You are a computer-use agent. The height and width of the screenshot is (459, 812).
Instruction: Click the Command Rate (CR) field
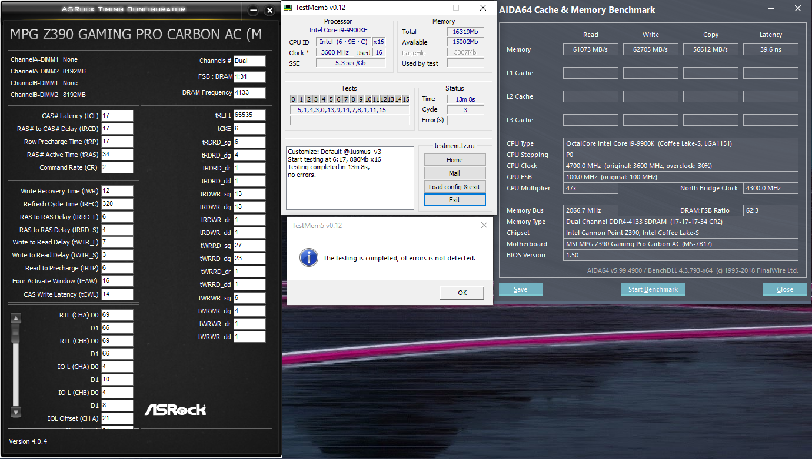pos(117,167)
